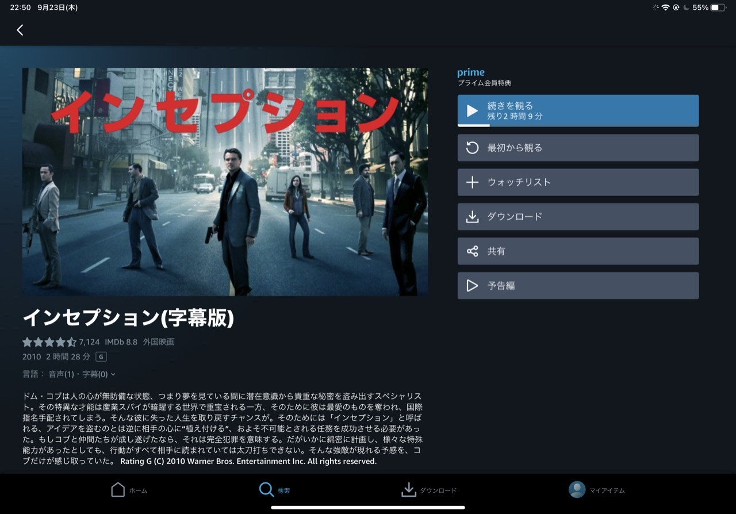The image size is (736, 514).
Task: Tap the trailer play icon for 予告編
Action: click(x=472, y=286)
